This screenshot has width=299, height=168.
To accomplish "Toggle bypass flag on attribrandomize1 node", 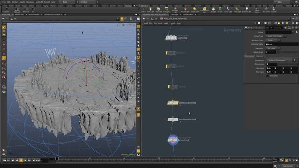I will point(168,103).
